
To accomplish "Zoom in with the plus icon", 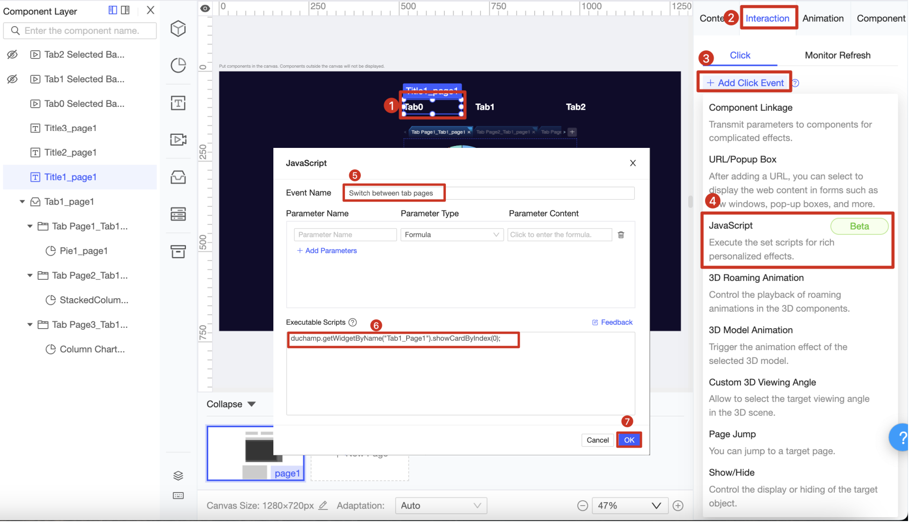I will click(x=678, y=506).
